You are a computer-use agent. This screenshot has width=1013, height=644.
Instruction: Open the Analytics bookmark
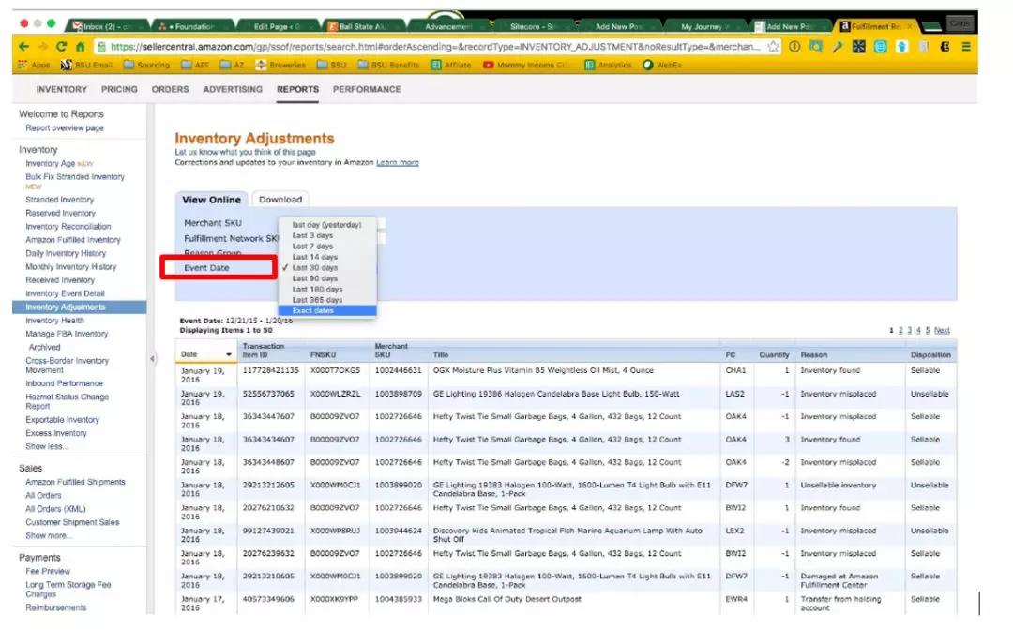tap(608, 66)
